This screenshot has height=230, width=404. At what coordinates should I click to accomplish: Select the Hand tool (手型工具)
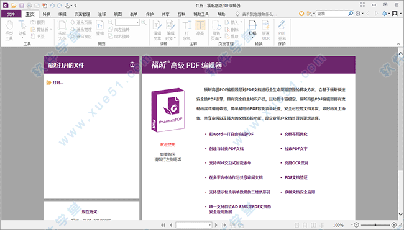9,30
